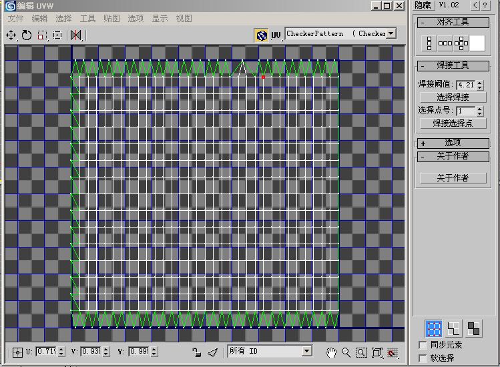Viewport: 500px width, 367px height.
Task: Click the horizontal align icon
Action: click(445, 43)
